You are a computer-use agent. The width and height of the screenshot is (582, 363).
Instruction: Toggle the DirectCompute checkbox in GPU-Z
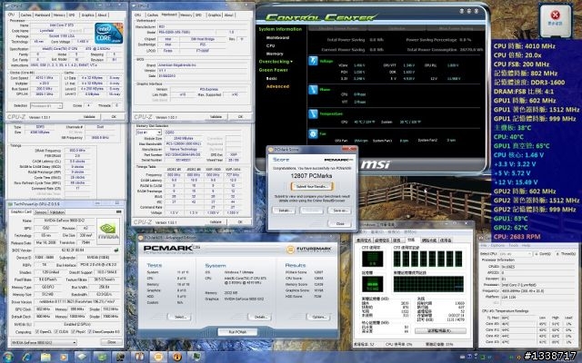tap(90, 331)
